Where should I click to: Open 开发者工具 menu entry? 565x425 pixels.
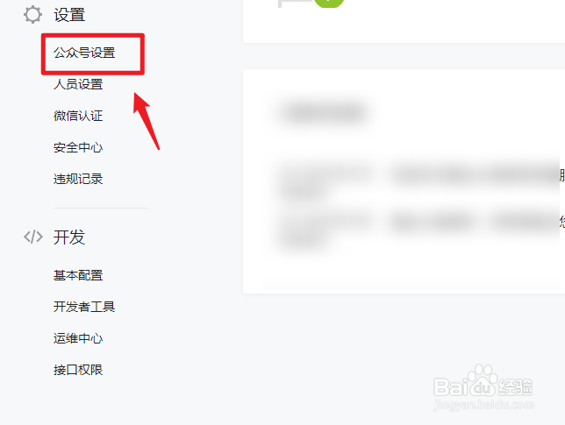click(84, 307)
